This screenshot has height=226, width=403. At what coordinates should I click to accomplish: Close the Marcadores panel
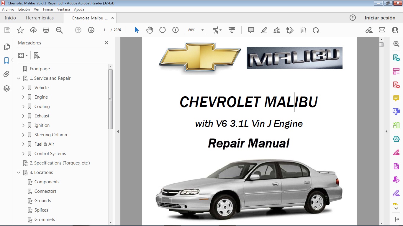pos(107,43)
